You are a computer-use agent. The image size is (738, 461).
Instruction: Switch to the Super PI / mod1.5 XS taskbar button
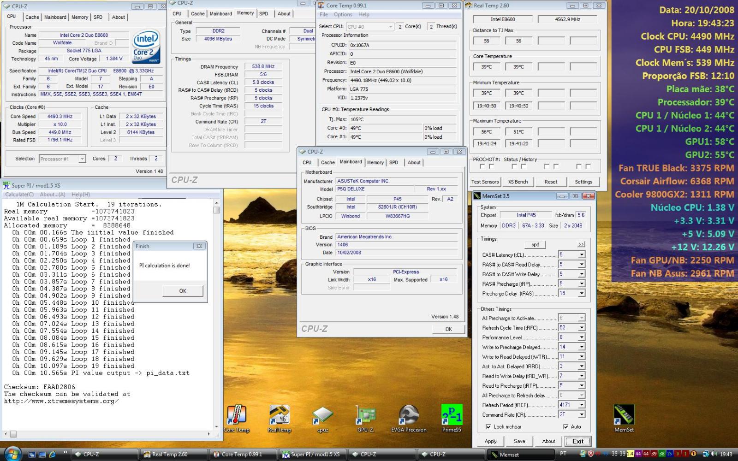pos(312,455)
